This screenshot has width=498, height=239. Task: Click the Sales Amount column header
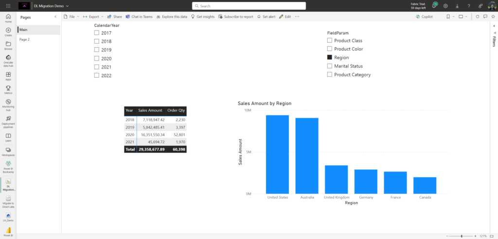150,110
